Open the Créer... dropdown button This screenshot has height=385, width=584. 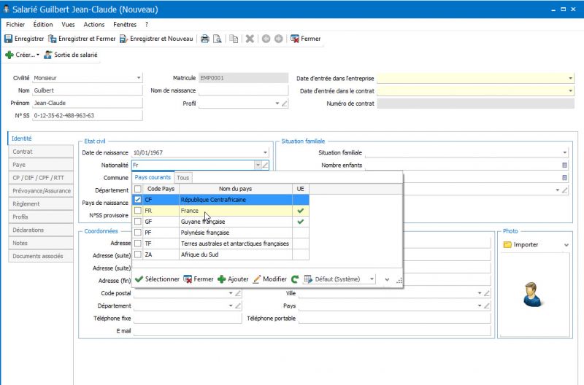point(22,55)
